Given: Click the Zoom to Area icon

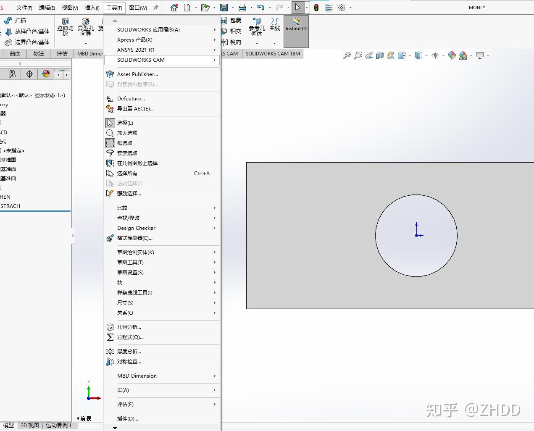Looking at the screenshot, I should (x=358, y=55).
